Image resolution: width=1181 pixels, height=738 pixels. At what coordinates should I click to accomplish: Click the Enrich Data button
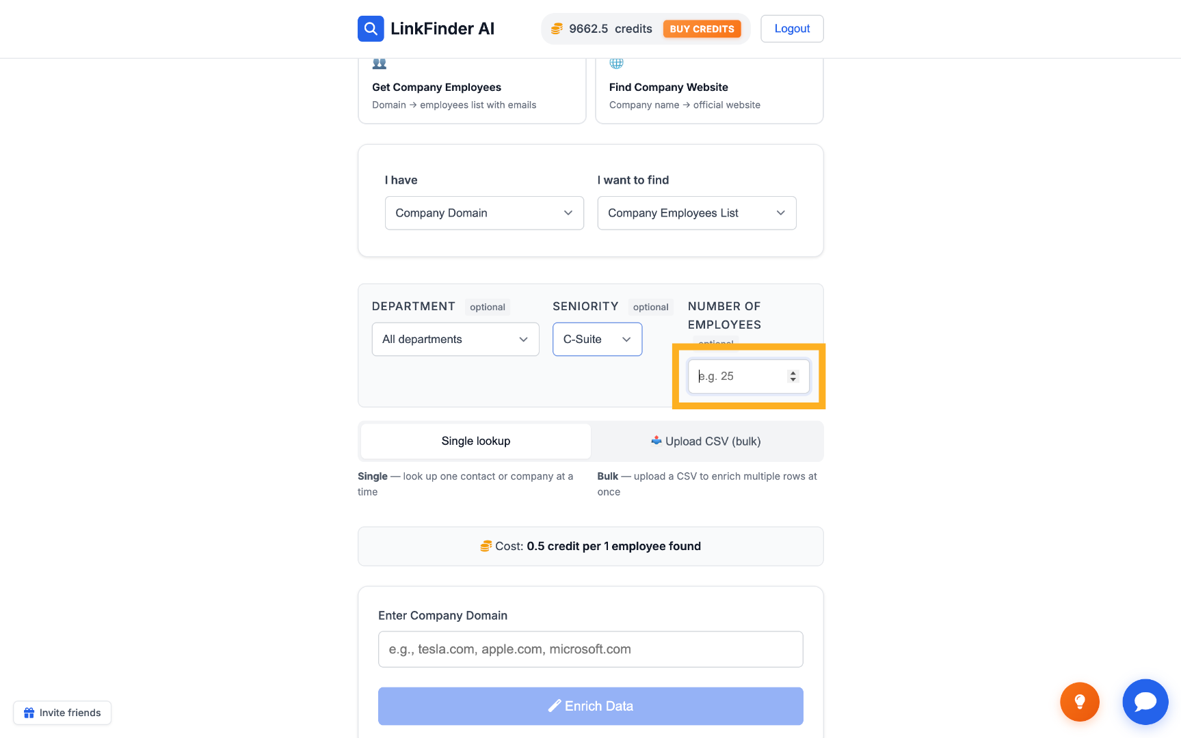(x=591, y=706)
